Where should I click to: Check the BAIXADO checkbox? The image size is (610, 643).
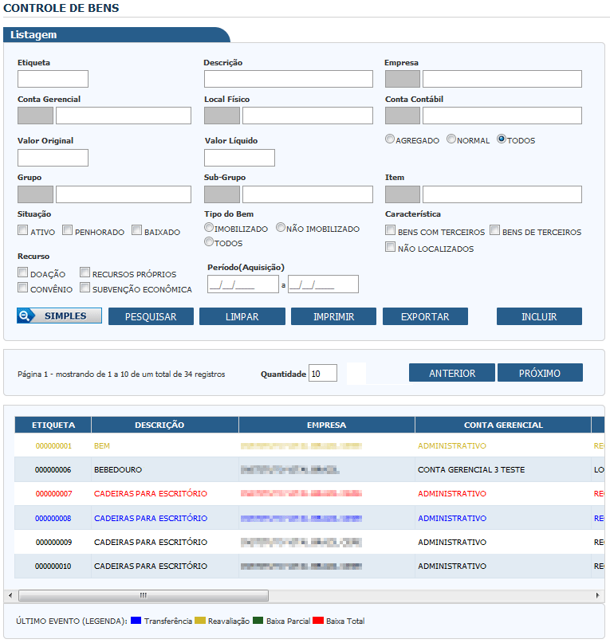[x=136, y=230]
